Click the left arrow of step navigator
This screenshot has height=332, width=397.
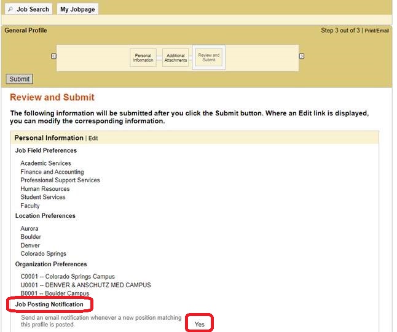(53, 56)
